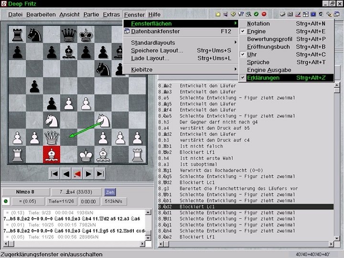Click the 7...La4 (33/33) move button

[x=76, y=192]
